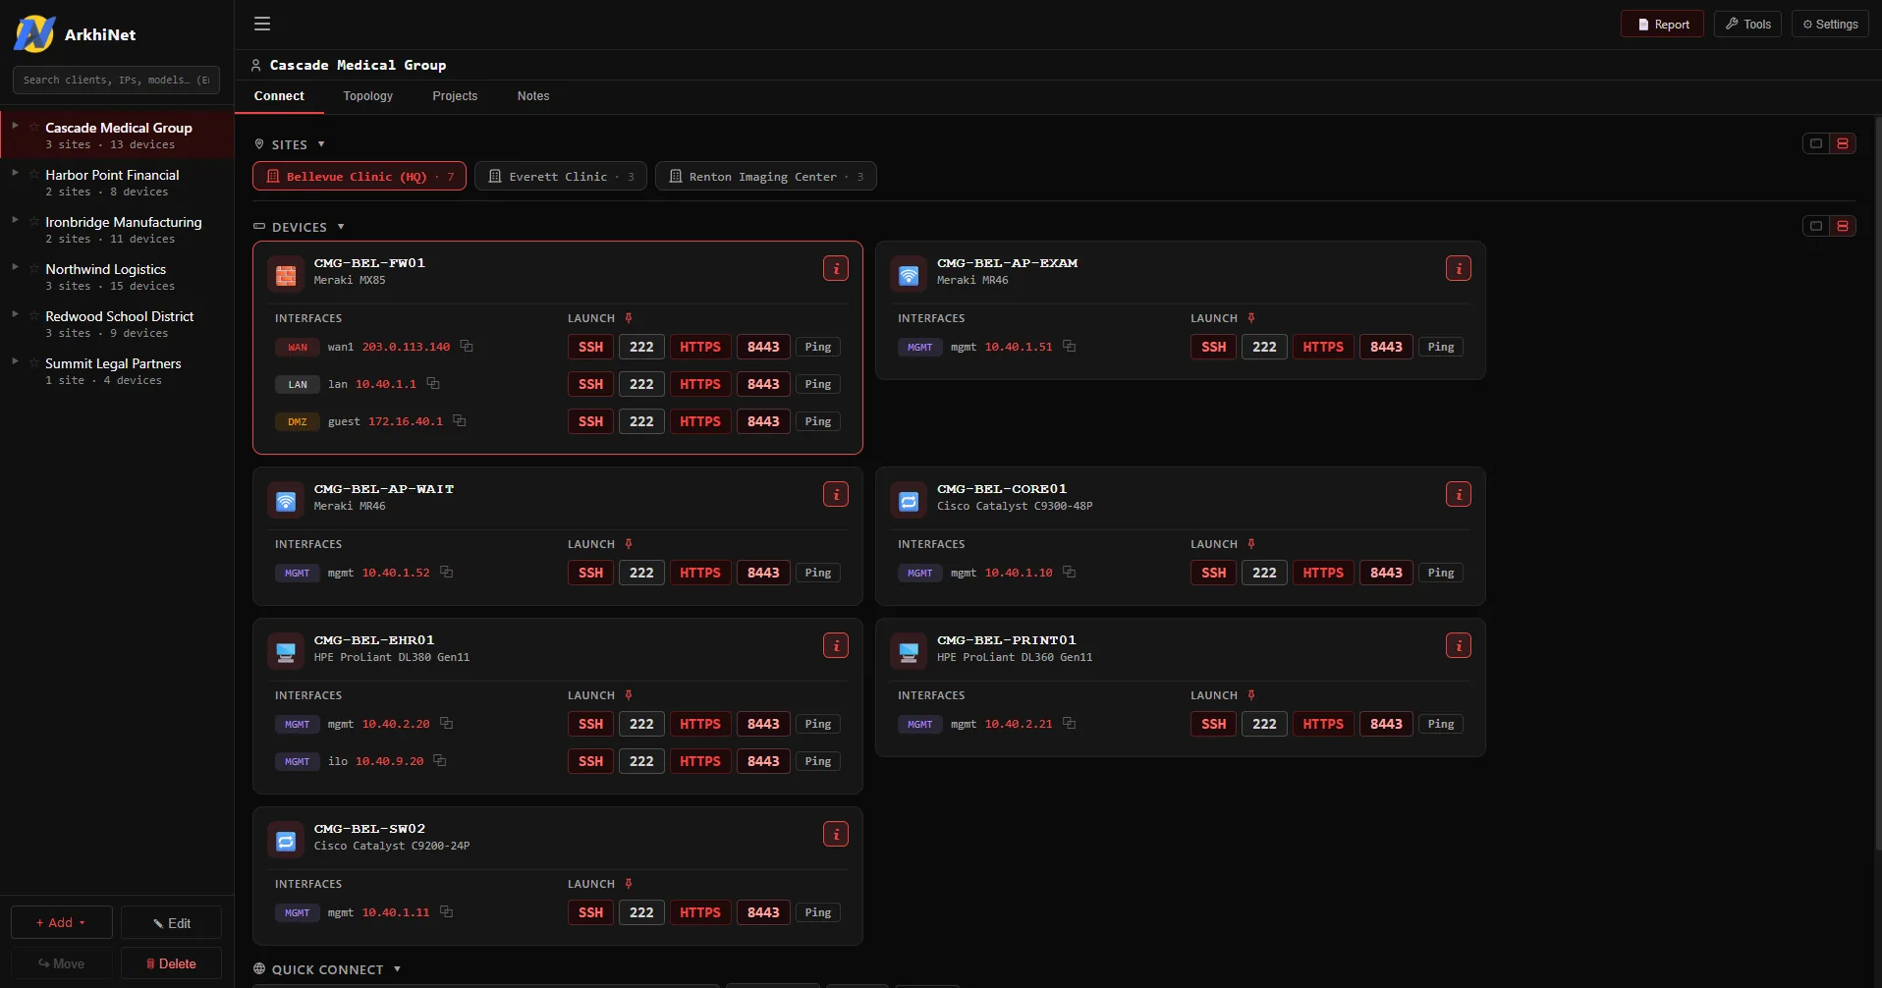This screenshot has width=1882, height=988.
Task: Star the Cascade Medical Group client
Action: (x=34, y=128)
